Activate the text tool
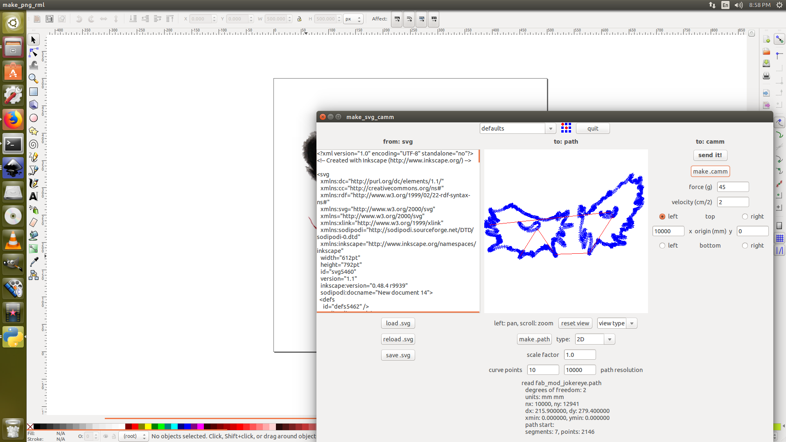 (x=34, y=196)
